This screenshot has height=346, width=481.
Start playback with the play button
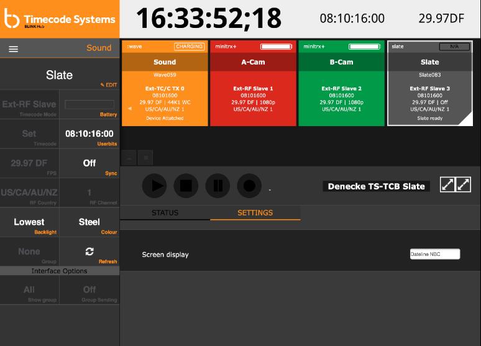pyautogui.click(x=154, y=186)
